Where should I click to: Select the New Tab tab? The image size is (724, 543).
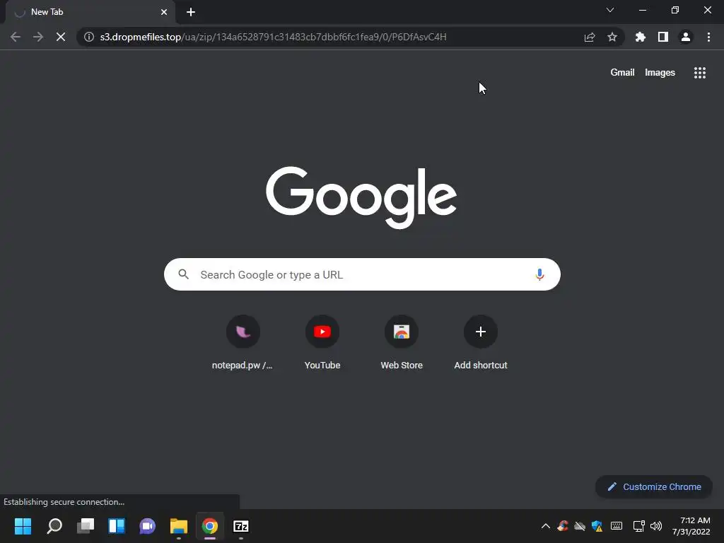(x=90, y=12)
